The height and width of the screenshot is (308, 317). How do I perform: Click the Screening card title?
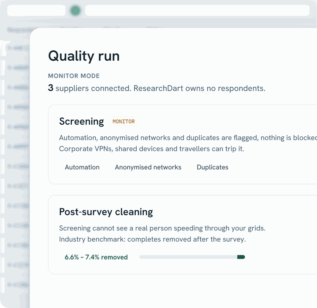(81, 121)
